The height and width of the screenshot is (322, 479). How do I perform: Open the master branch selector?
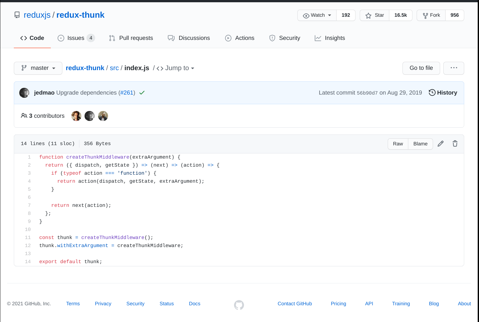pyautogui.click(x=38, y=68)
